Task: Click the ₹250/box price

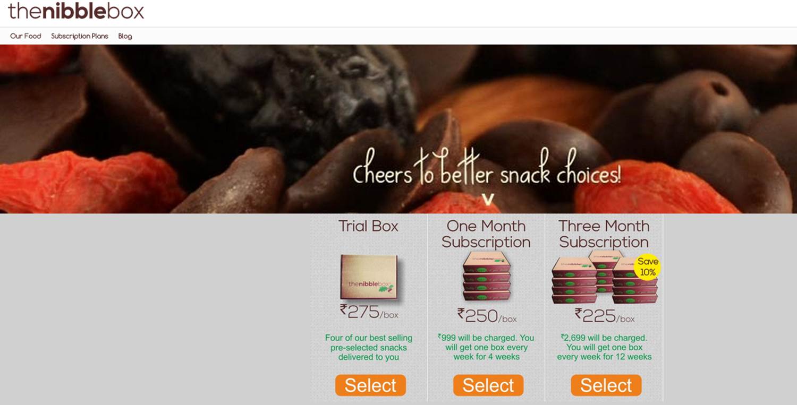Action: click(487, 315)
